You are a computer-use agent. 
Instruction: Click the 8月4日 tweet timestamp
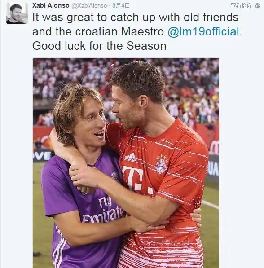121,6
